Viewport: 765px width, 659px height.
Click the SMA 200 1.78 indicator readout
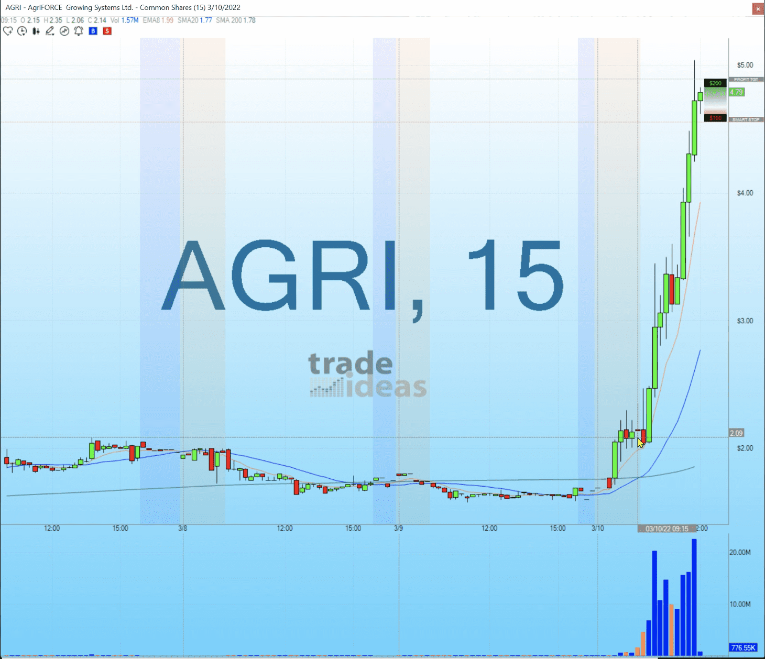236,20
